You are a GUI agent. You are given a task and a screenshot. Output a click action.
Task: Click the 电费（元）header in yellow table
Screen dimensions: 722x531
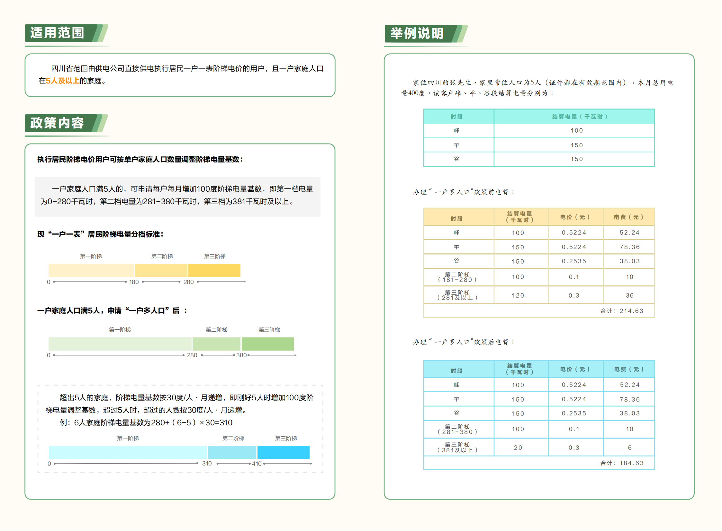point(629,217)
